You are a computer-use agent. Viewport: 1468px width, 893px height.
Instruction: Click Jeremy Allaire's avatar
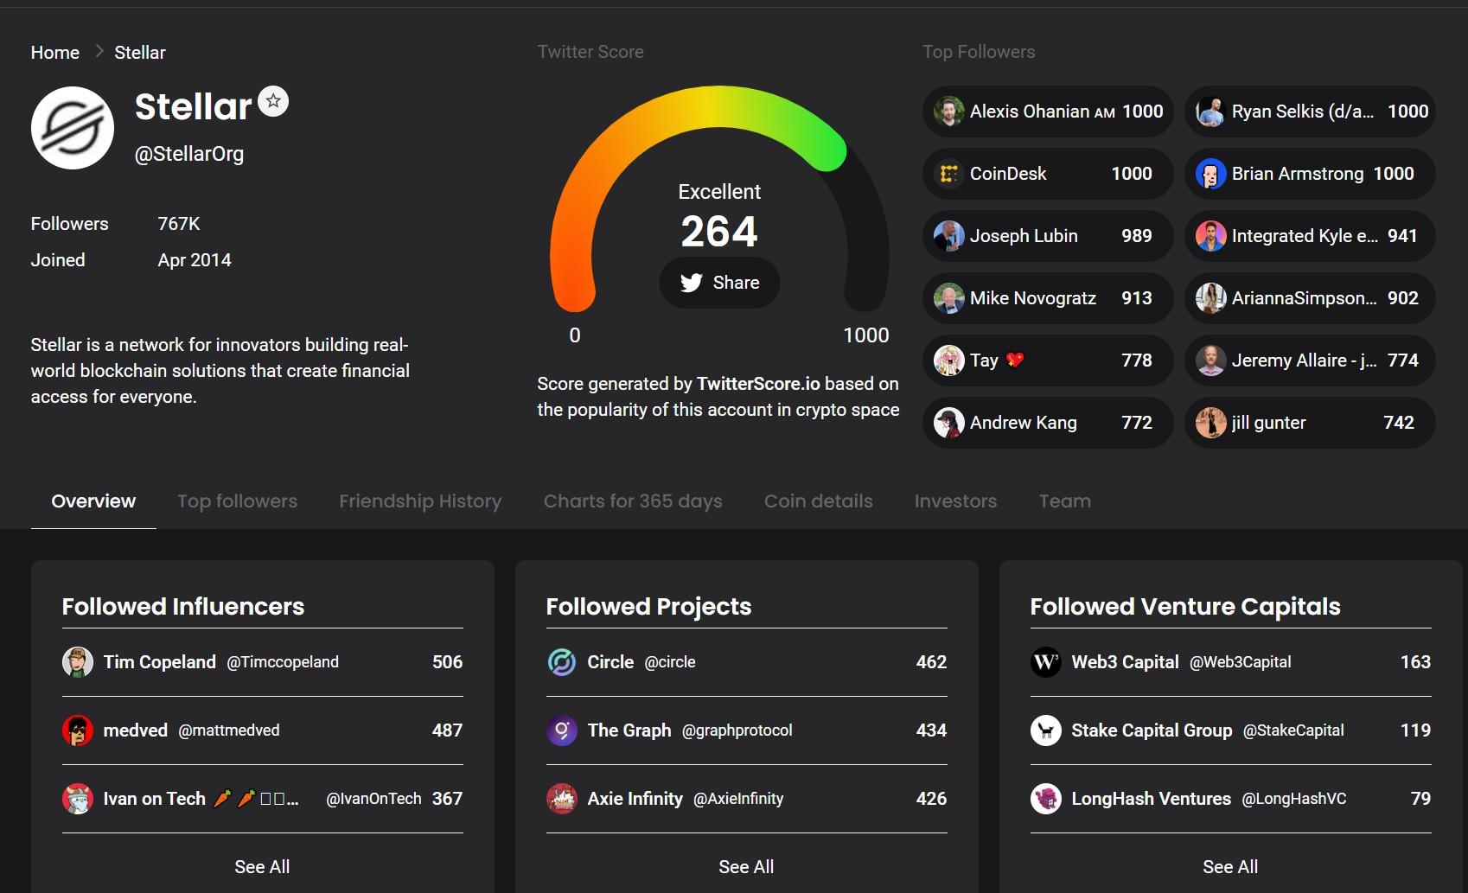1211,360
